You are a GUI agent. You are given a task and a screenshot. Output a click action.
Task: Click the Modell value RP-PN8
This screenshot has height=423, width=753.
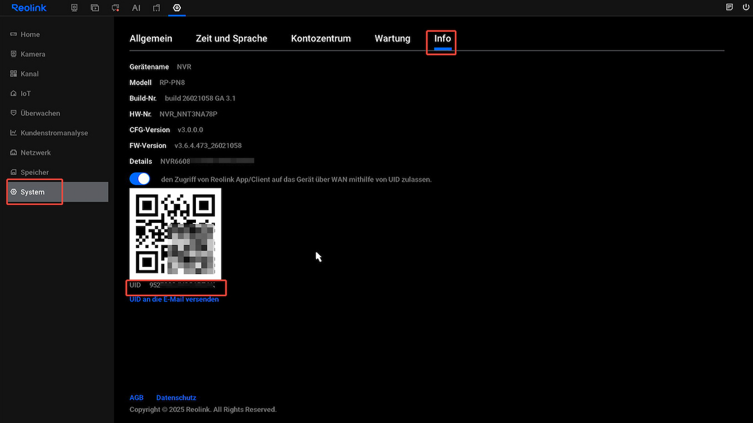(x=172, y=82)
